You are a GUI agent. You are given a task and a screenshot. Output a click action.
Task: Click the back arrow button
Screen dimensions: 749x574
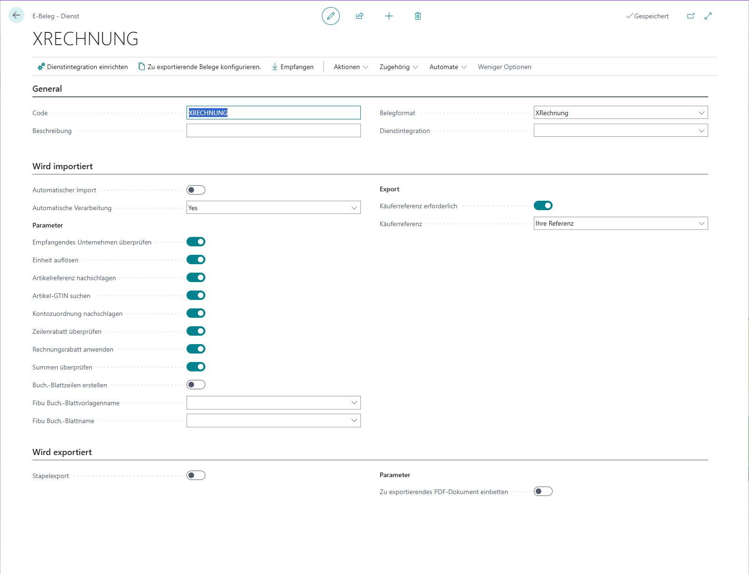click(16, 16)
